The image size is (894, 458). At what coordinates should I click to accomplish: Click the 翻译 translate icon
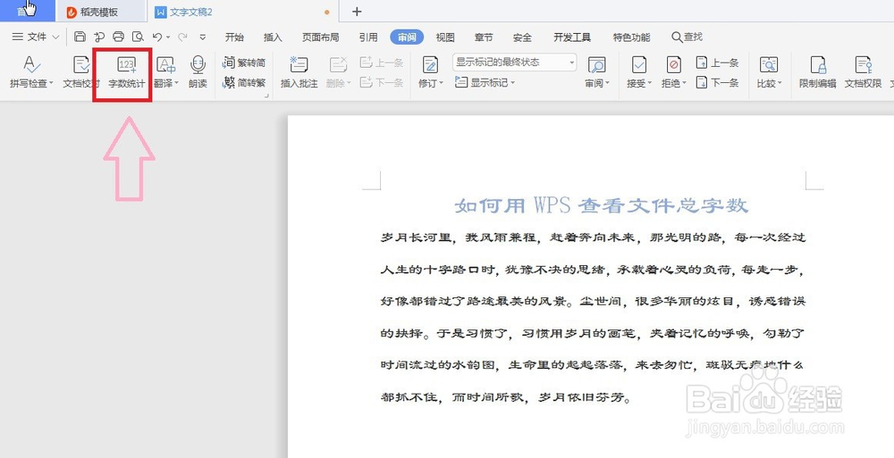[165, 64]
